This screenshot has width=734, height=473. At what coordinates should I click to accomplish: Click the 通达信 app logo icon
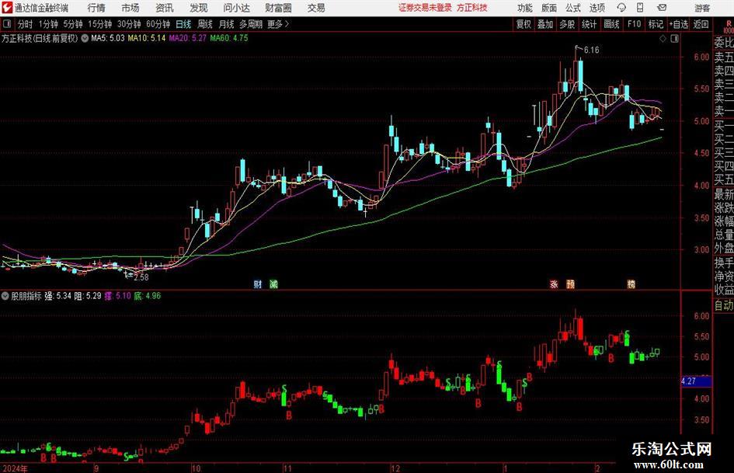tap(7, 8)
